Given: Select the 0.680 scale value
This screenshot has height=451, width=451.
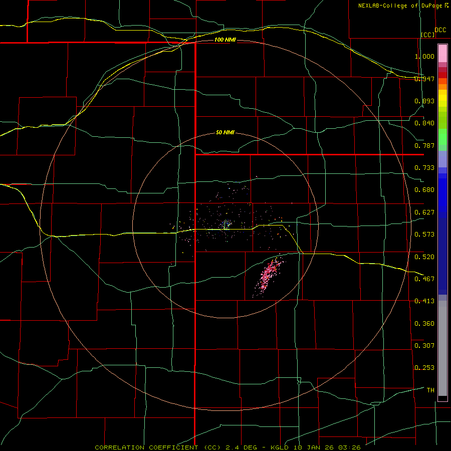Looking at the screenshot, I should pyautogui.click(x=424, y=190).
